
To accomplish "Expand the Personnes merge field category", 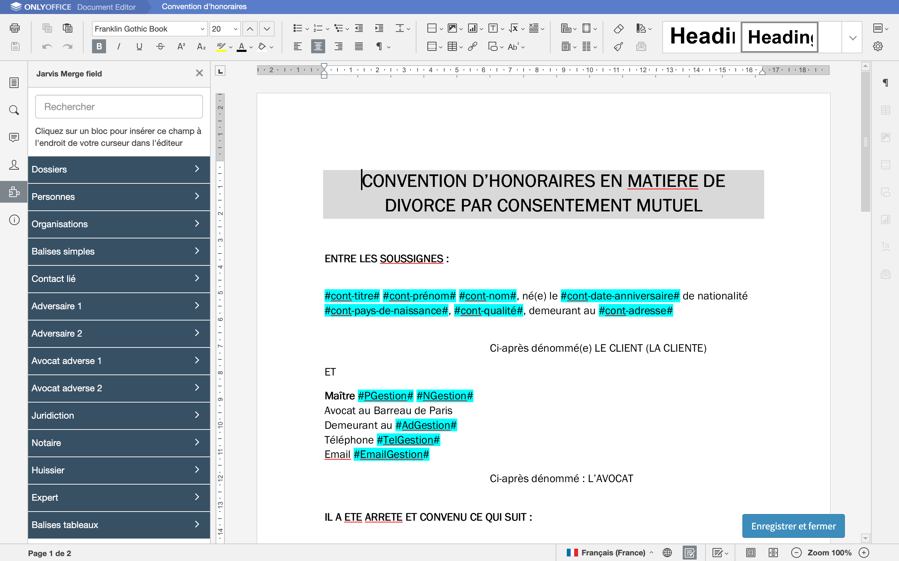I will (x=118, y=196).
